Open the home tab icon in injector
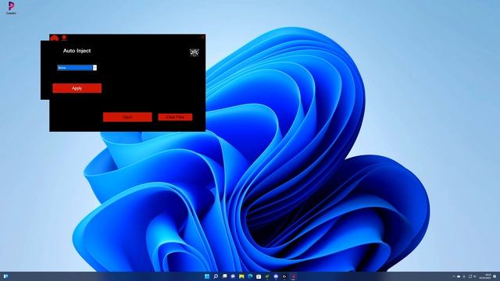 tap(55, 38)
